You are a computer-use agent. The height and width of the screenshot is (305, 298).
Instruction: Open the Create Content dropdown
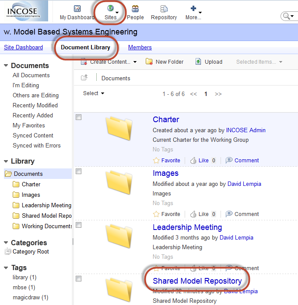coord(135,62)
